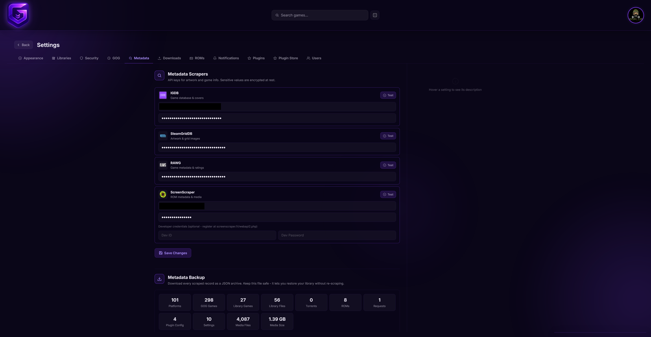Click the icon button beside the search bar
This screenshot has width=651, height=337.
[375, 15]
